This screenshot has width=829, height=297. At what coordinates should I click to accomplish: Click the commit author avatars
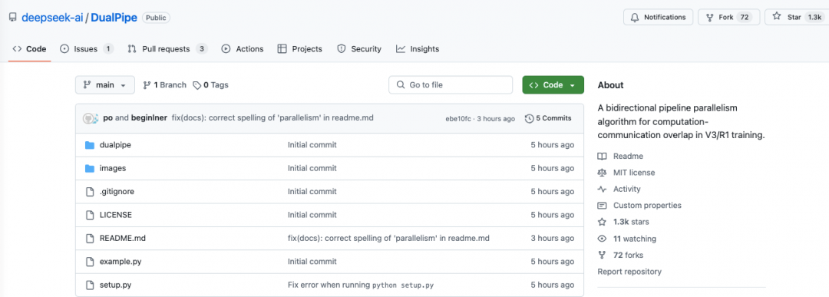tap(91, 118)
